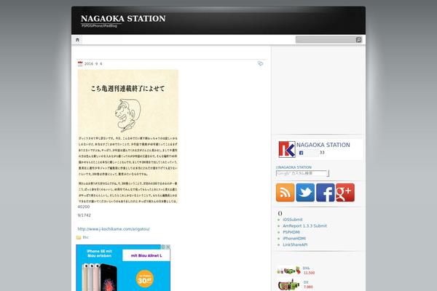Open the AmReport 1.3.3 Submit link
This screenshot has height=291, width=437.
(305, 226)
